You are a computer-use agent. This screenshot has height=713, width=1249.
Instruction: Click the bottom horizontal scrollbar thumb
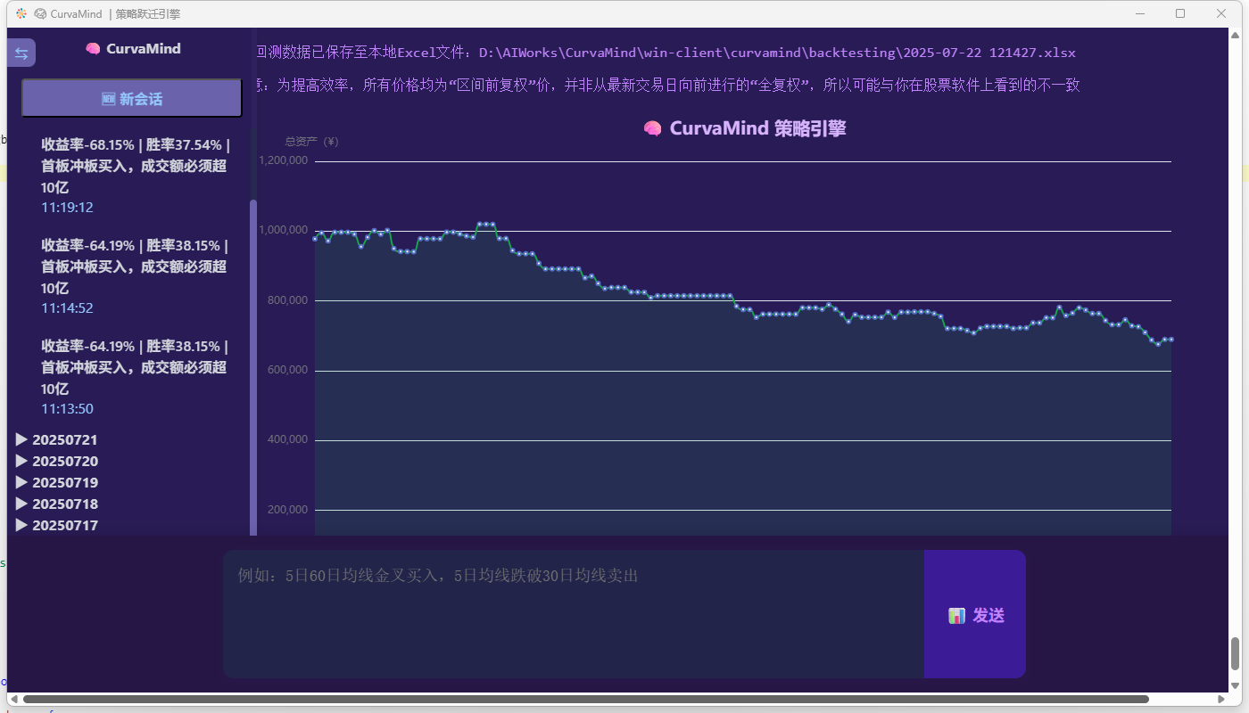[x=585, y=699]
